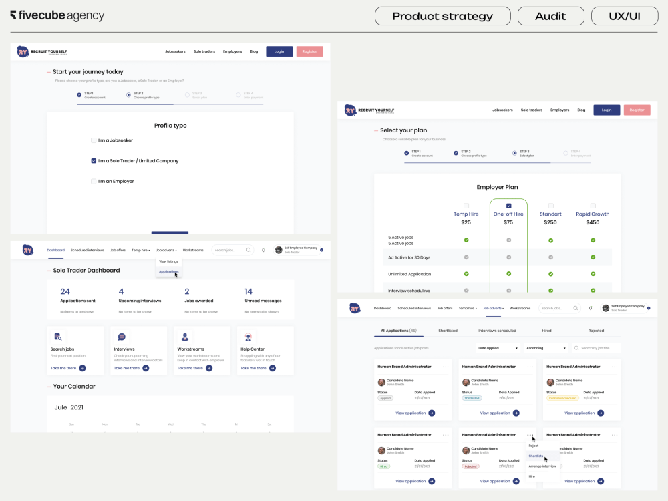The width and height of the screenshot is (668, 501).
Task: Click the Search jobs card icon
Action: 58,337
